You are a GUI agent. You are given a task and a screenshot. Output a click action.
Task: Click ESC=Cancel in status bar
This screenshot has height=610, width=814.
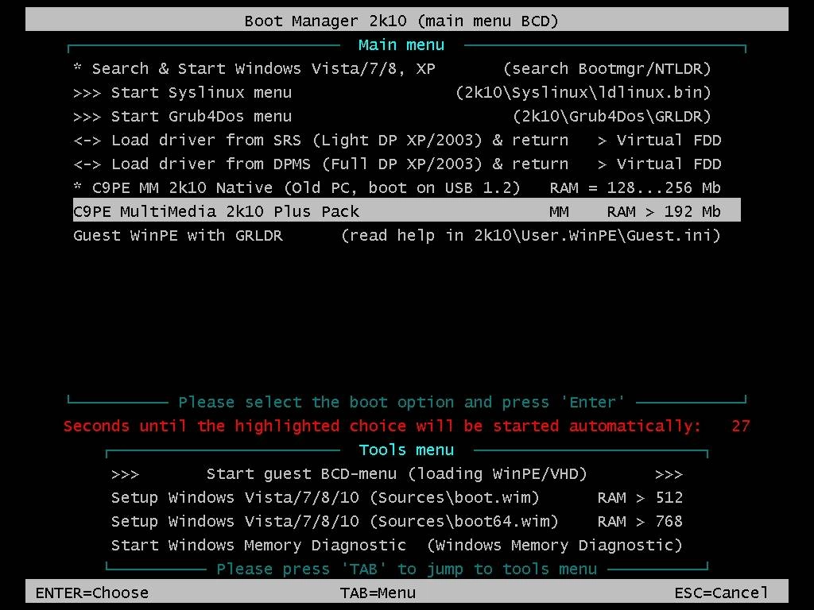721,593
